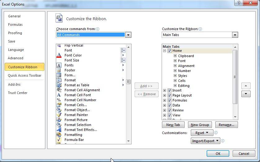
Task: Move selected item up with arrow button
Action: (x=246, y=86)
